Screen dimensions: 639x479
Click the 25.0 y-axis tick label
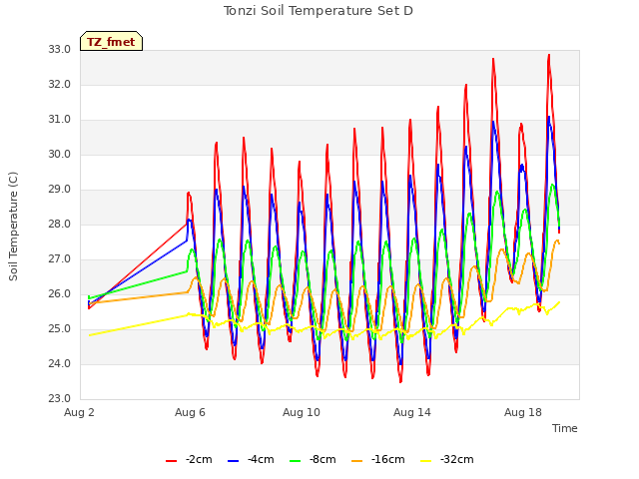coord(60,328)
